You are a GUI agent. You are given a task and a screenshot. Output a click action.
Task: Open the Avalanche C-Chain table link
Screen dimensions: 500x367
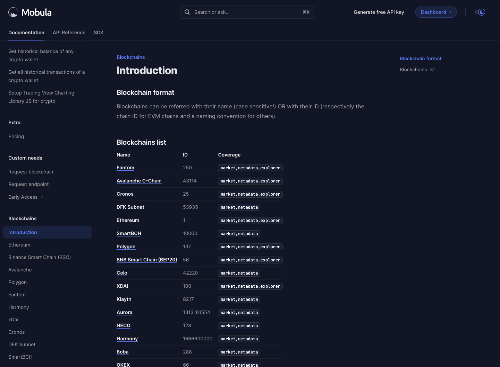pyautogui.click(x=139, y=181)
